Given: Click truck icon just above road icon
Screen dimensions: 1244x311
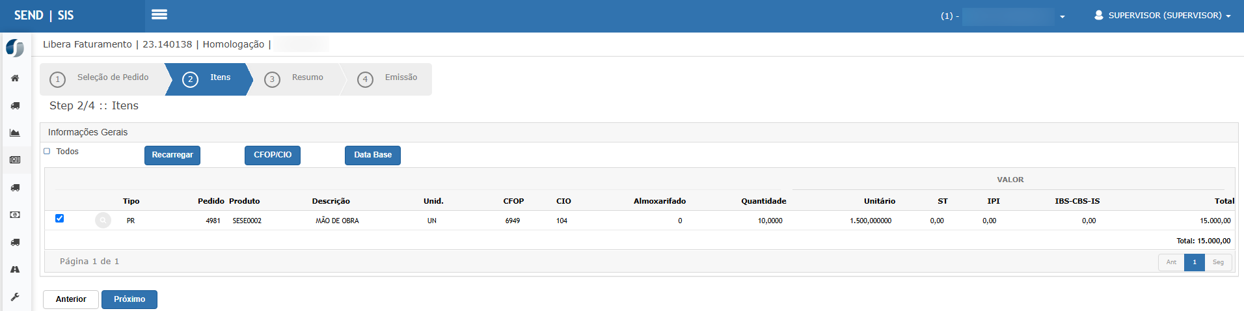Looking at the screenshot, I should click(15, 242).
